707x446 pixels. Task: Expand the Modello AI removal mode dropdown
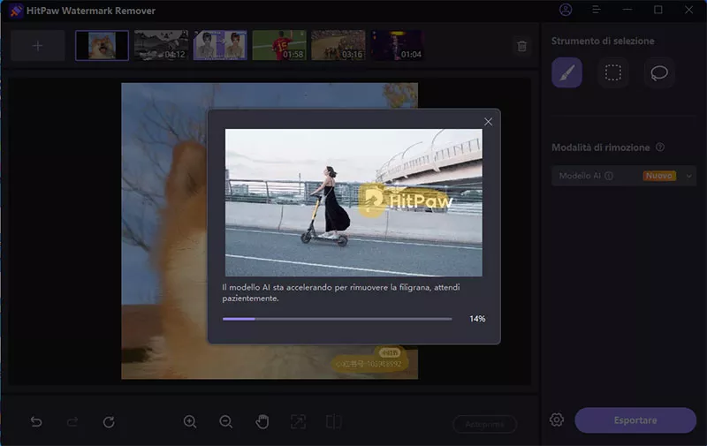tap(688, 176)
